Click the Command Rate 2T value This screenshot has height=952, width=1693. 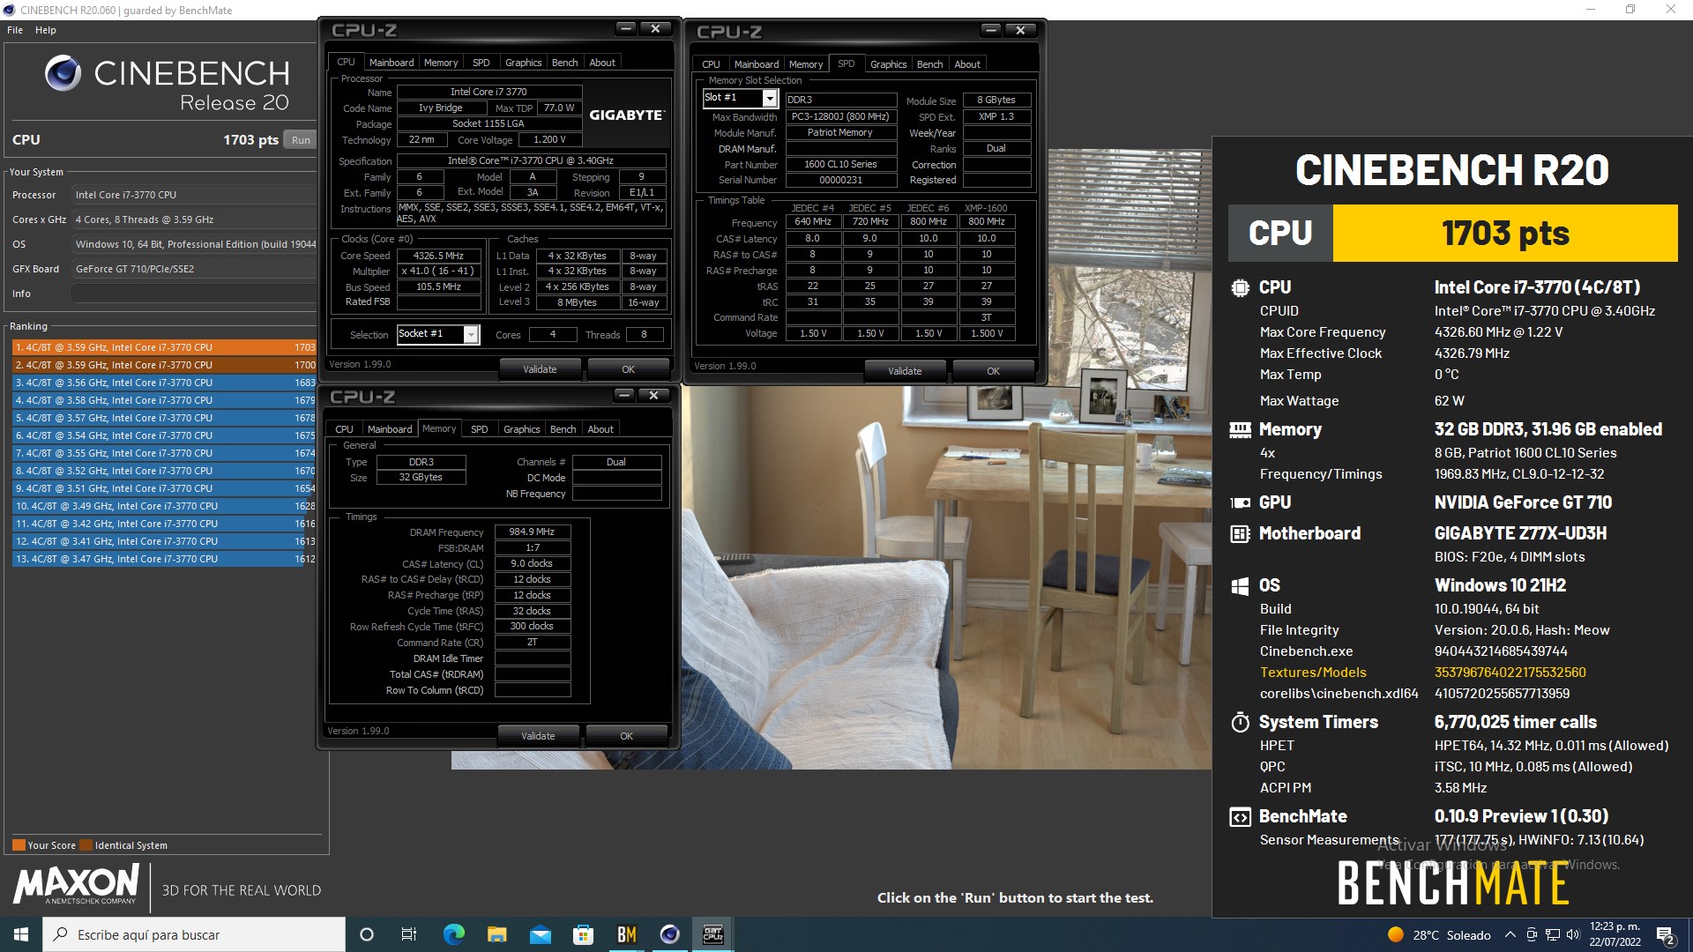532,643
